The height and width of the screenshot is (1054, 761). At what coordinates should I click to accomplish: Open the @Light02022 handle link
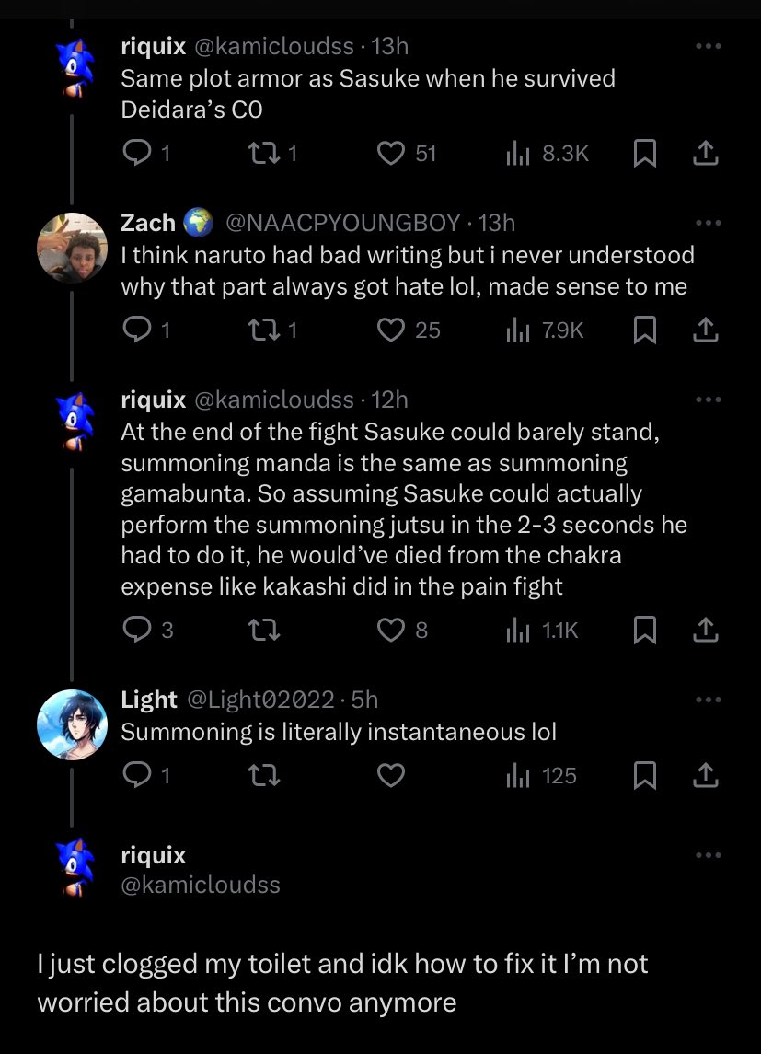[x=260, y=700]
